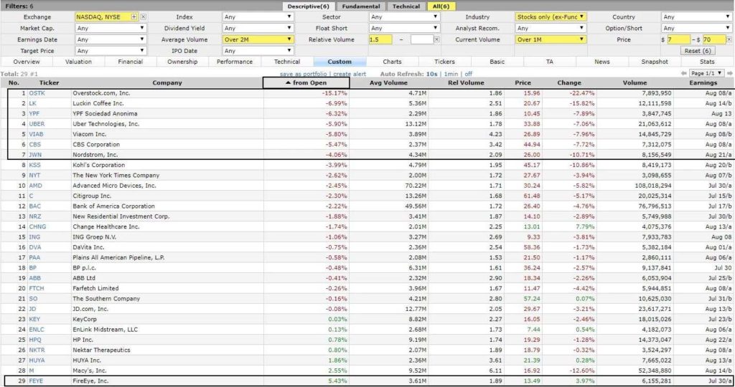The width and height of the screenshot is (735, 387).
Task: Open the Page 1/1 selector
Action: (x=706, y=74)
